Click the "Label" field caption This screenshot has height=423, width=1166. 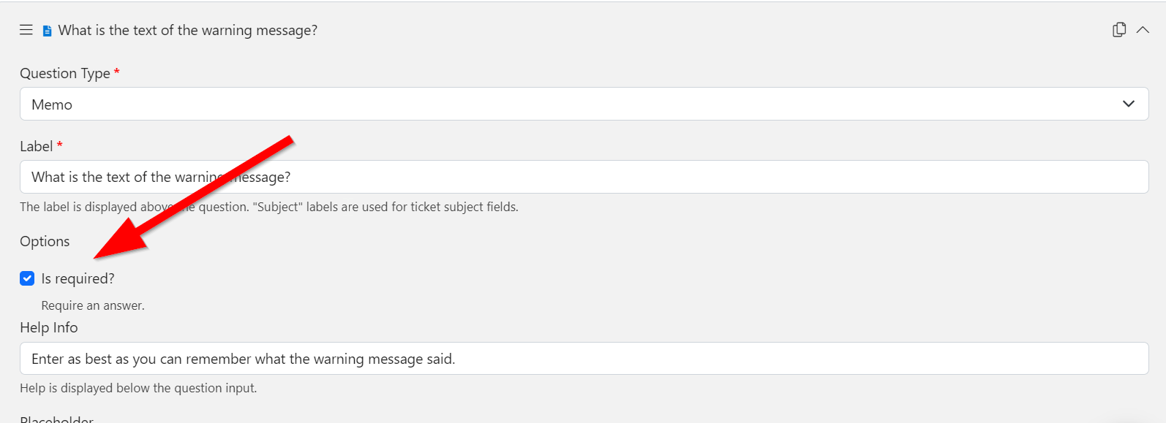pos(36,146)
